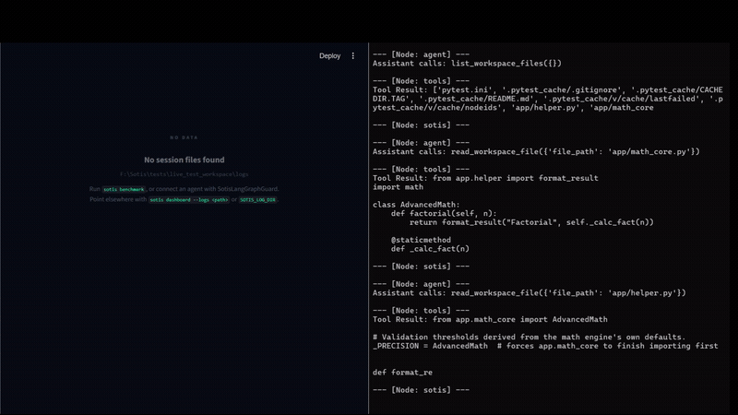Click the 'list_workspace_files({})' call line
This screenshot has width=738, height=415.
pos(467,64)
